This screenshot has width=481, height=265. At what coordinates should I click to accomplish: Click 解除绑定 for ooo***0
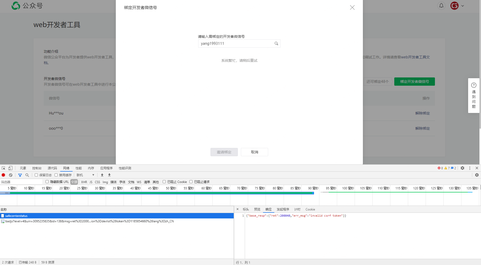point(422,128)
